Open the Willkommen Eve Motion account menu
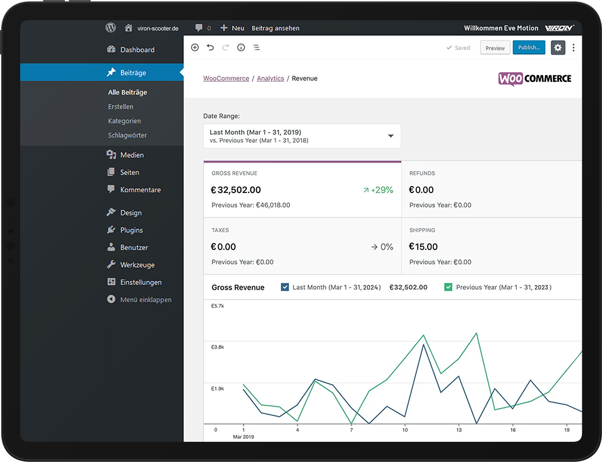This screenshot has width=602, height=462. 501,28
